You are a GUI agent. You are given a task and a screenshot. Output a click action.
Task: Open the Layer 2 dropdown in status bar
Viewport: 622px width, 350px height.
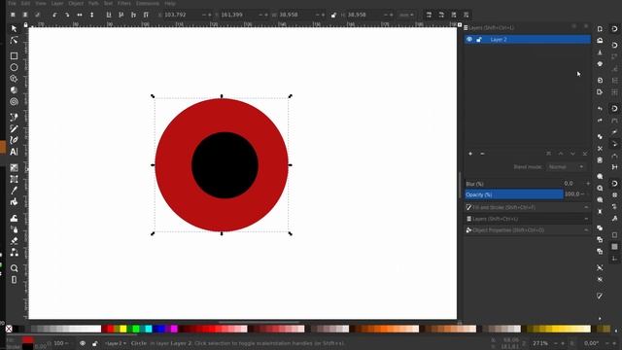tap(116, 343)
